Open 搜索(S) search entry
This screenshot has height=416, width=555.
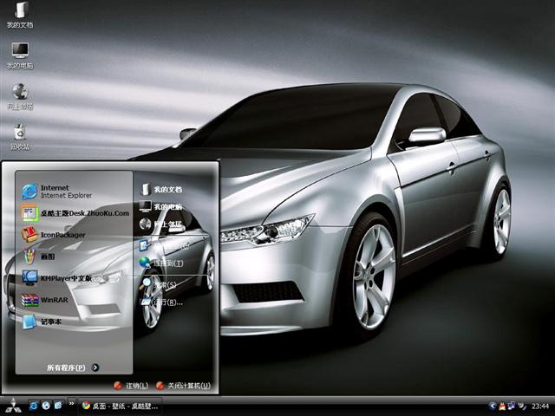[160, 284]
